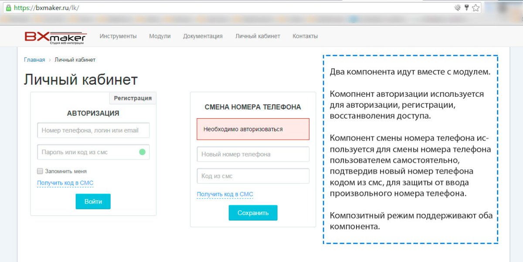Open the key-shaped password manager icon
Screen dimensions: 523x262
pyautogui.click(x=468, y=7)
